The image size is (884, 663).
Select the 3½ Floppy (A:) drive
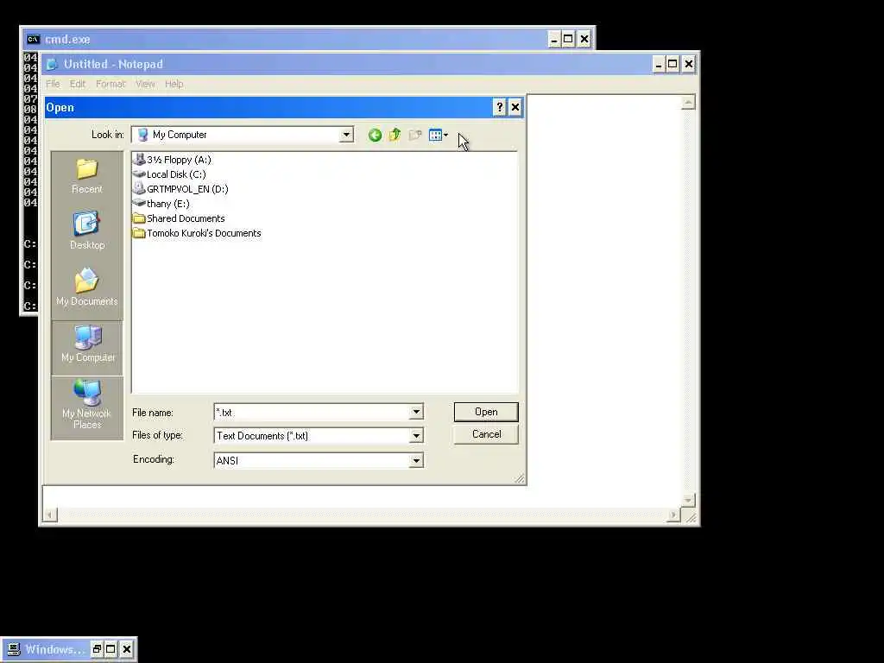click(x=173, y=160)
